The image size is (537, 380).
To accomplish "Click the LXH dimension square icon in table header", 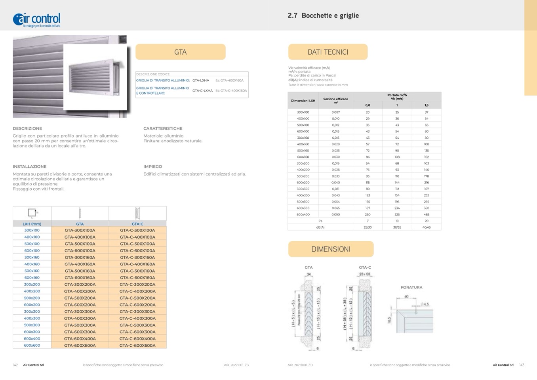I will [32, 213].
